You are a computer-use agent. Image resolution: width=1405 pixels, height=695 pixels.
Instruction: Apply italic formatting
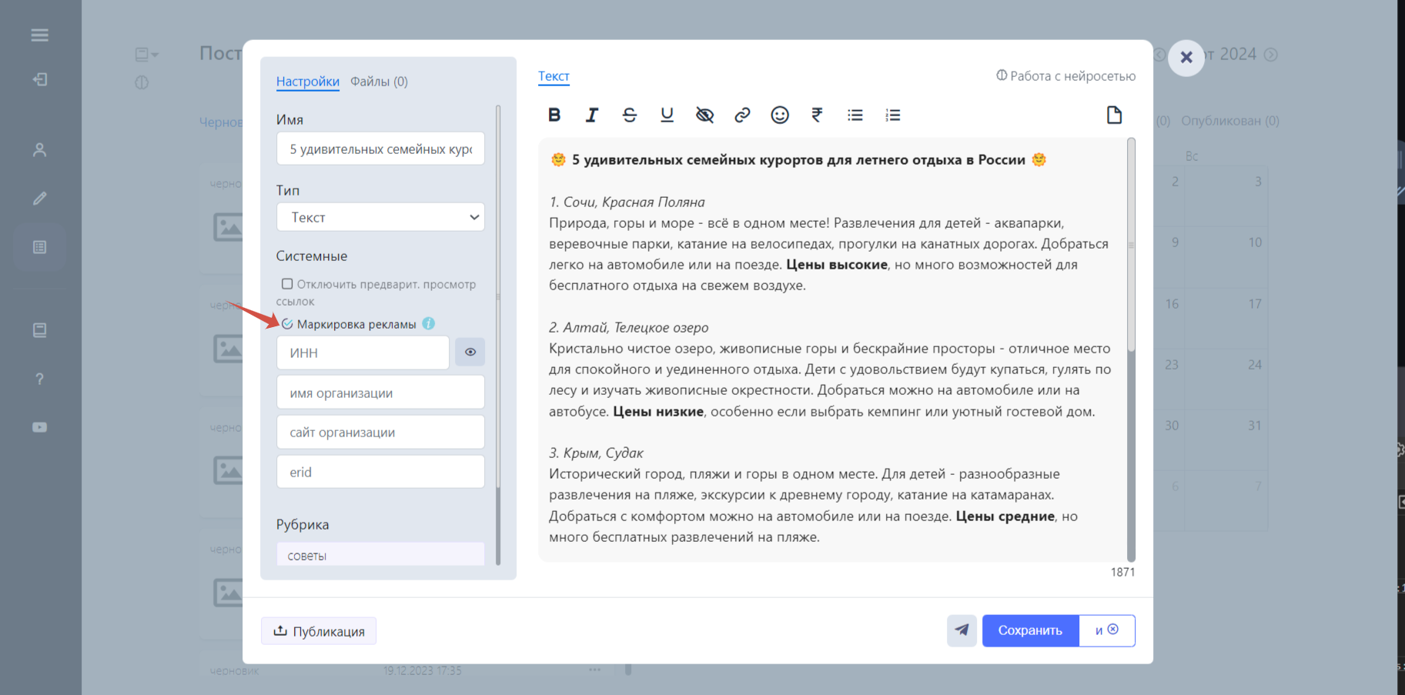click(x=591, y=115)
